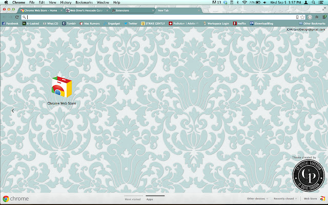This screenshot has width=328, height=205.
Task: Switch to Chrome Web Store – Home tab
Action: click(x=41, y=10)
